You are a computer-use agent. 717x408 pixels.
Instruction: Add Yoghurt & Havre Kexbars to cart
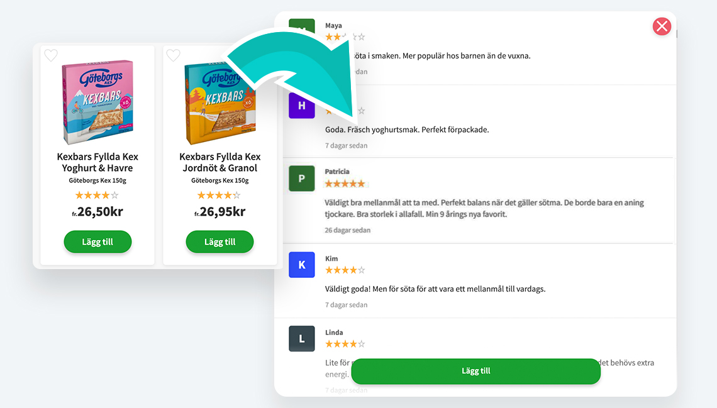(x=97, y=241)
